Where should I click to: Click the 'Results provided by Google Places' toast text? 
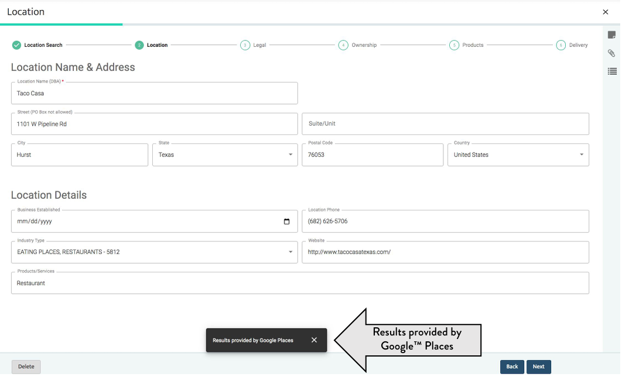point(252,340)
